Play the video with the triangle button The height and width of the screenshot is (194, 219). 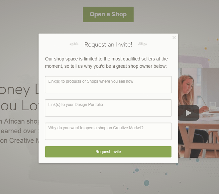[x=188, y=113]
